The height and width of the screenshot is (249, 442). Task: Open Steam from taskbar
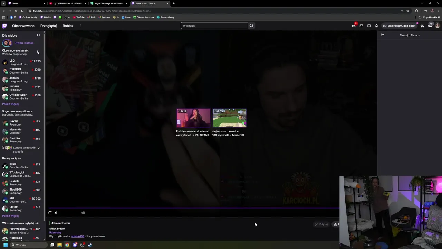coord(90,245)
